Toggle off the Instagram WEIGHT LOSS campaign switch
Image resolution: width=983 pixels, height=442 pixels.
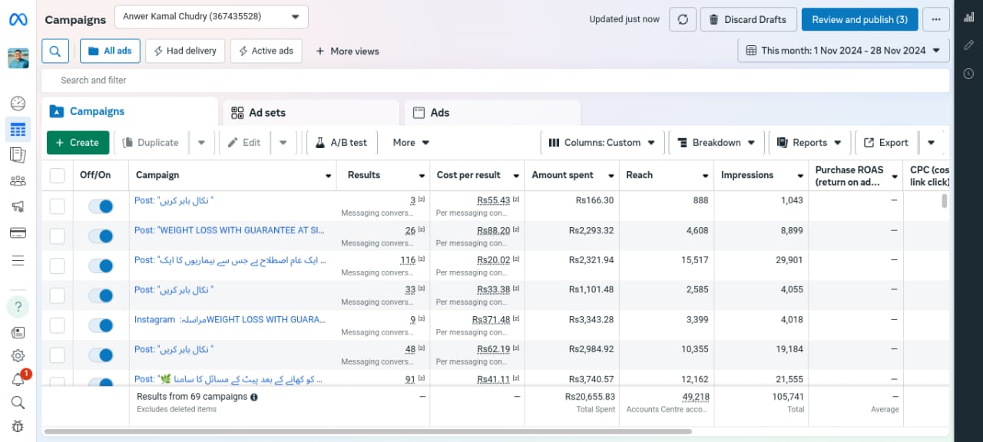[x=101, y=325]
